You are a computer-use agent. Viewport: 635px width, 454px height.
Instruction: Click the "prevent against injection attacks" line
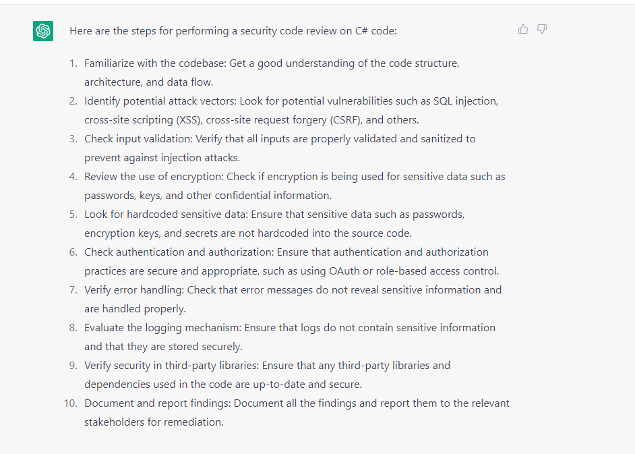[162, 158]
